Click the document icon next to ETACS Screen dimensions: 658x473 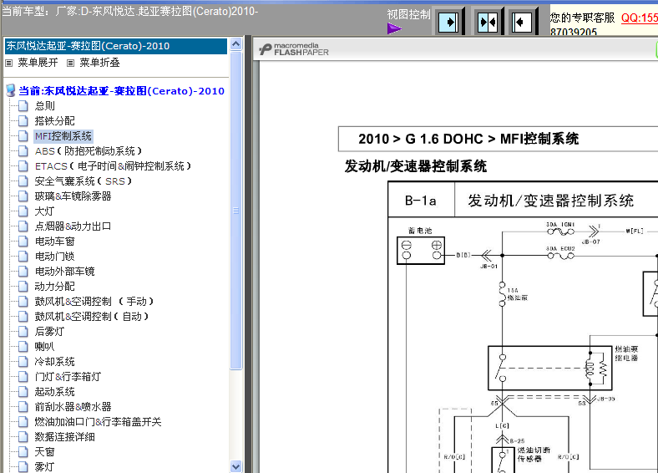[23, 166]
